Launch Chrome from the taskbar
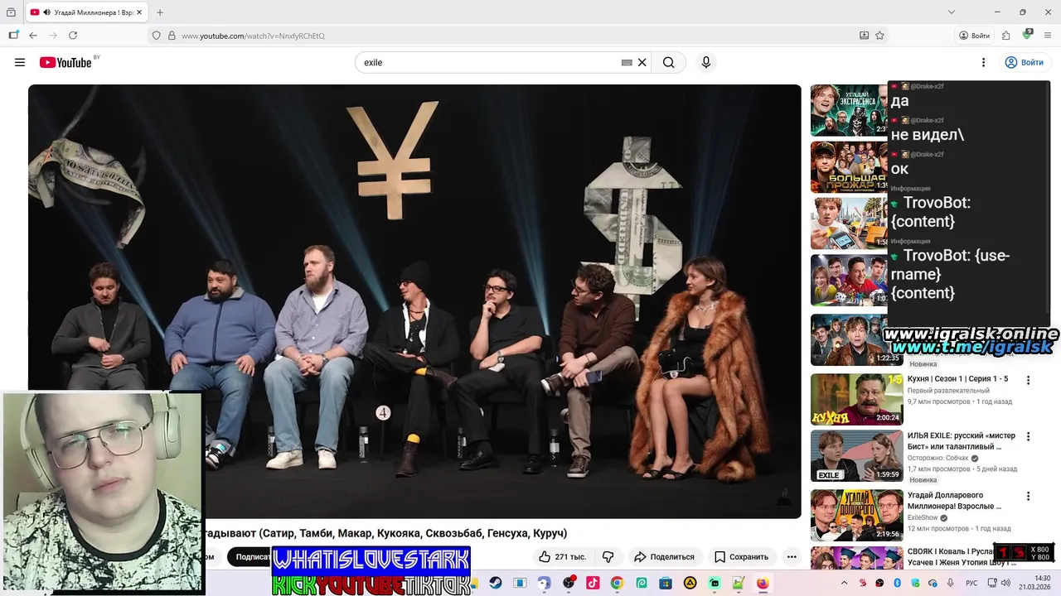The width and height of the screenshot is (1061, 596). tap(617, 583)
